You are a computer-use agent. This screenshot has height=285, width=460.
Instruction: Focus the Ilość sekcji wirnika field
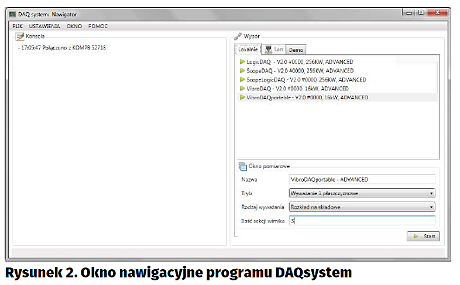tap(362, 221)
